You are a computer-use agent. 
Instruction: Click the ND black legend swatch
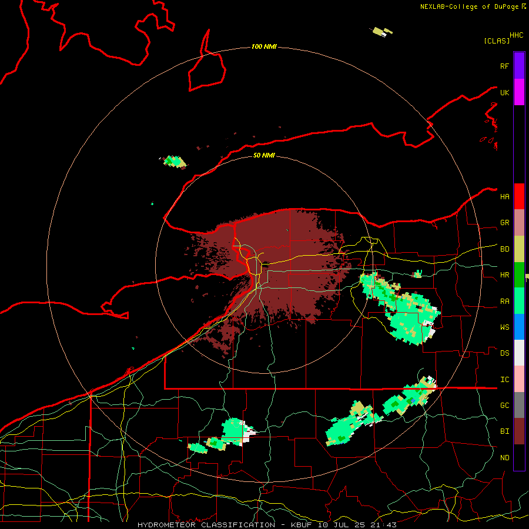pyautogui.click(x=519, y=457)
